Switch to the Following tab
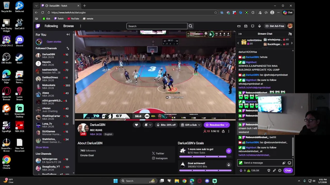The height and width of the screenshot is (185, 330). point(51,26)
